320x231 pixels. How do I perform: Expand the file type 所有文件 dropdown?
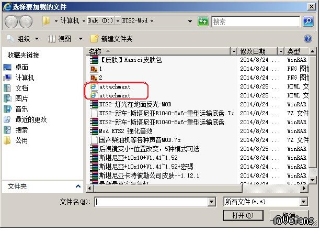303,202
